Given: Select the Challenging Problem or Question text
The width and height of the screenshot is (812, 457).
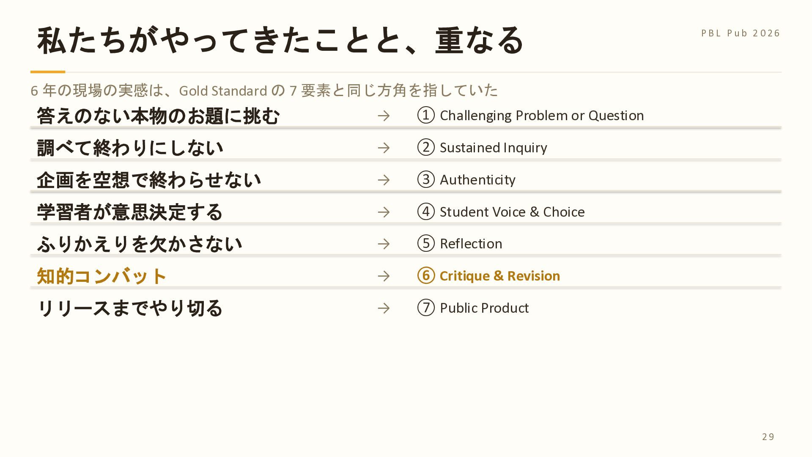Looking at the screenshot, I should tap(542, 116).
